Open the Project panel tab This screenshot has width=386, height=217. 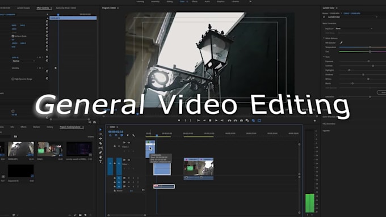(x=70, y=127)
